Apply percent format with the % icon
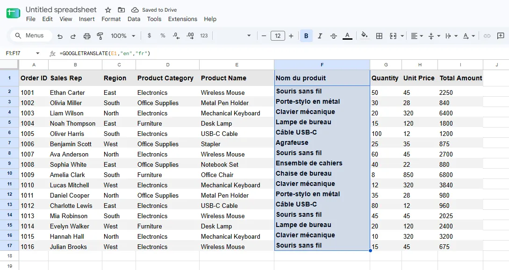 (163, 36)
